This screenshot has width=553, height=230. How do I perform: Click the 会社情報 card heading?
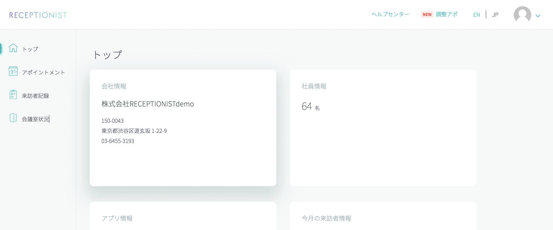click(x=114, y=86)
